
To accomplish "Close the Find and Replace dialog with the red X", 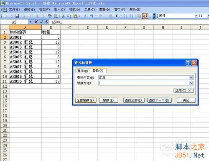I will coord(194,63).
